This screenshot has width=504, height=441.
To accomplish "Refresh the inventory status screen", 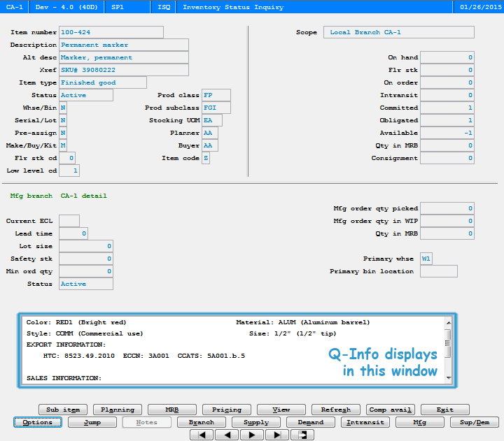I will [336, 410].
